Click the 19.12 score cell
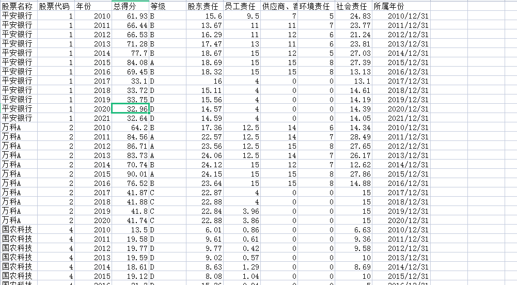517x285 pixels. click(x=130, y=276)
